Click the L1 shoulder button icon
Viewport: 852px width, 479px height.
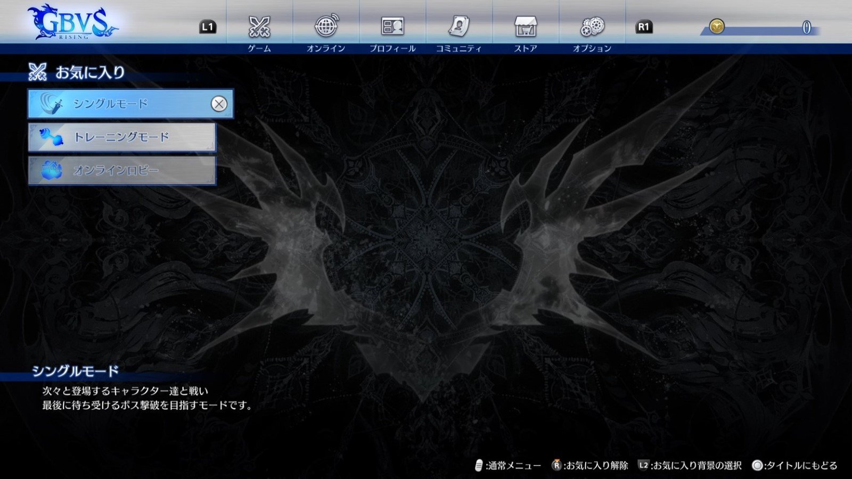coord(208,27)
